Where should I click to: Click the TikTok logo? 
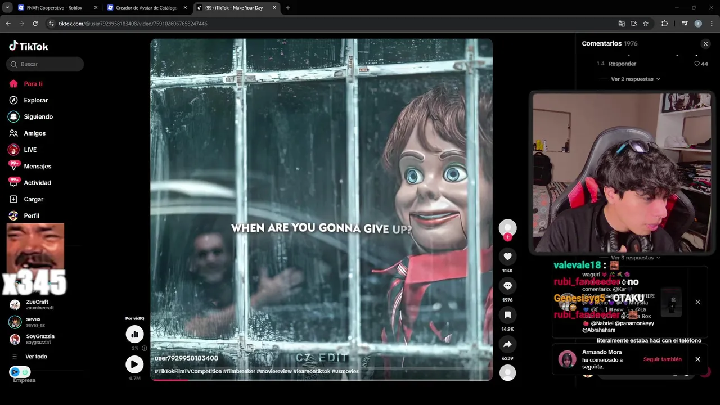point(28,46)
